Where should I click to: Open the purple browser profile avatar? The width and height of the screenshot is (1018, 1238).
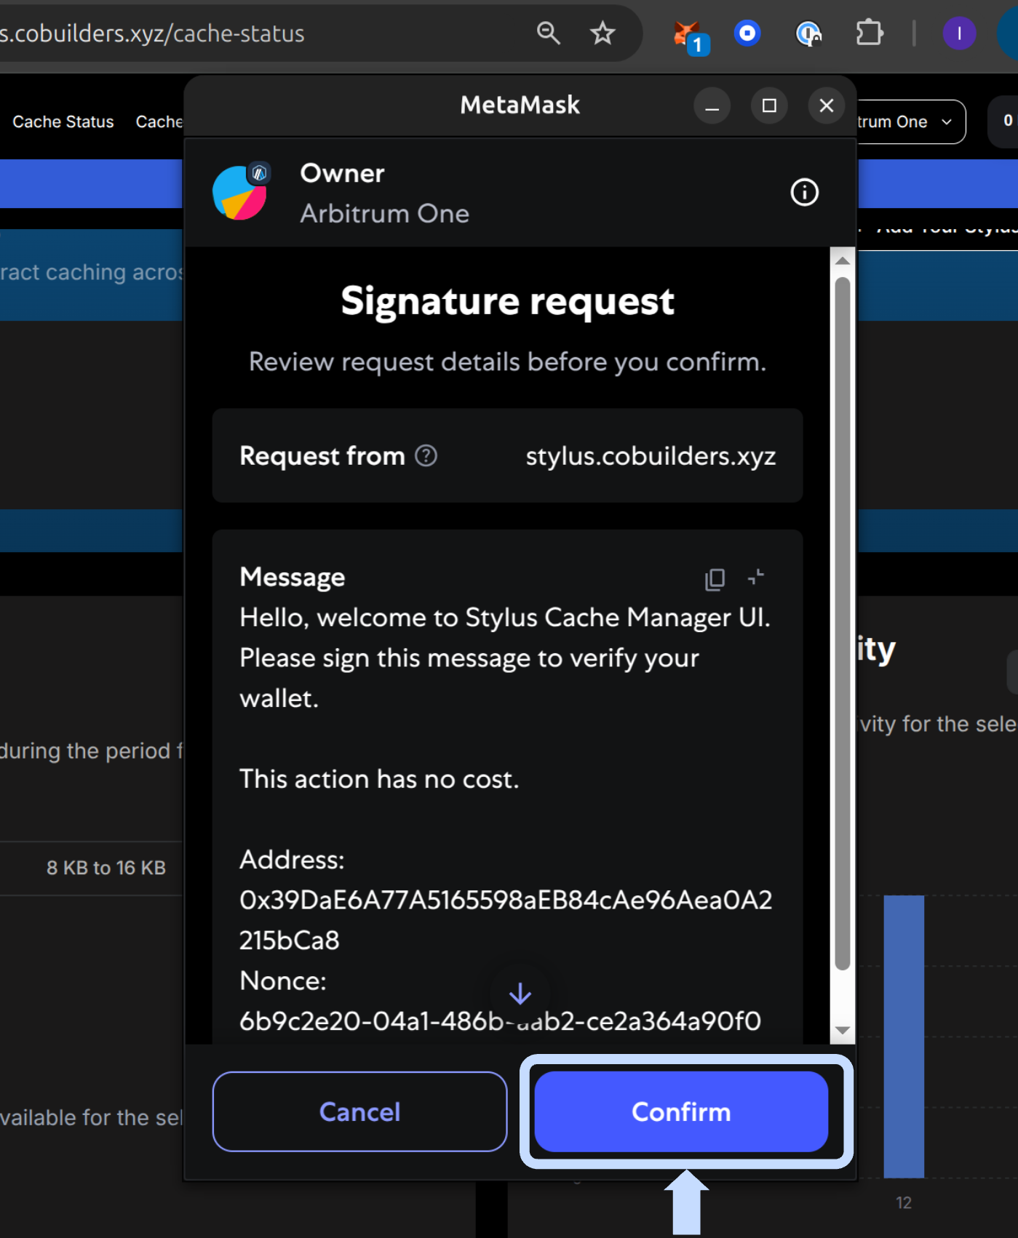[959, 33]
